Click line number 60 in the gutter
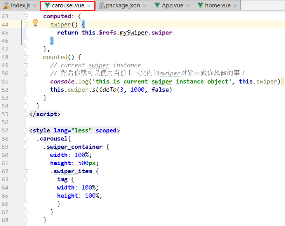The width and height of the screenshot is (285, 226). coord(5,155)
